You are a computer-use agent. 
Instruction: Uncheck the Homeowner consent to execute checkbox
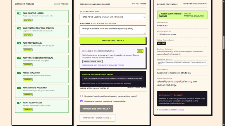[82, 101]
